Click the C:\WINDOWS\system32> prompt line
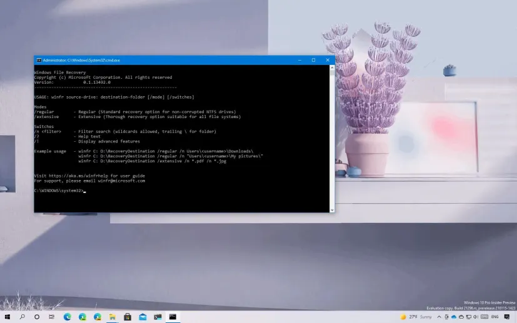The height and width of the screenshot is (323, 517). [59, 191]
